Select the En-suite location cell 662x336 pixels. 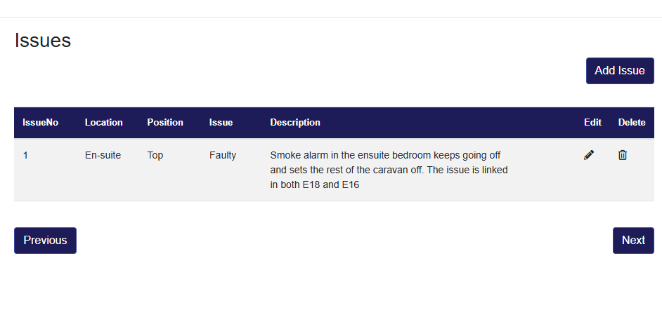coord(103,155)
